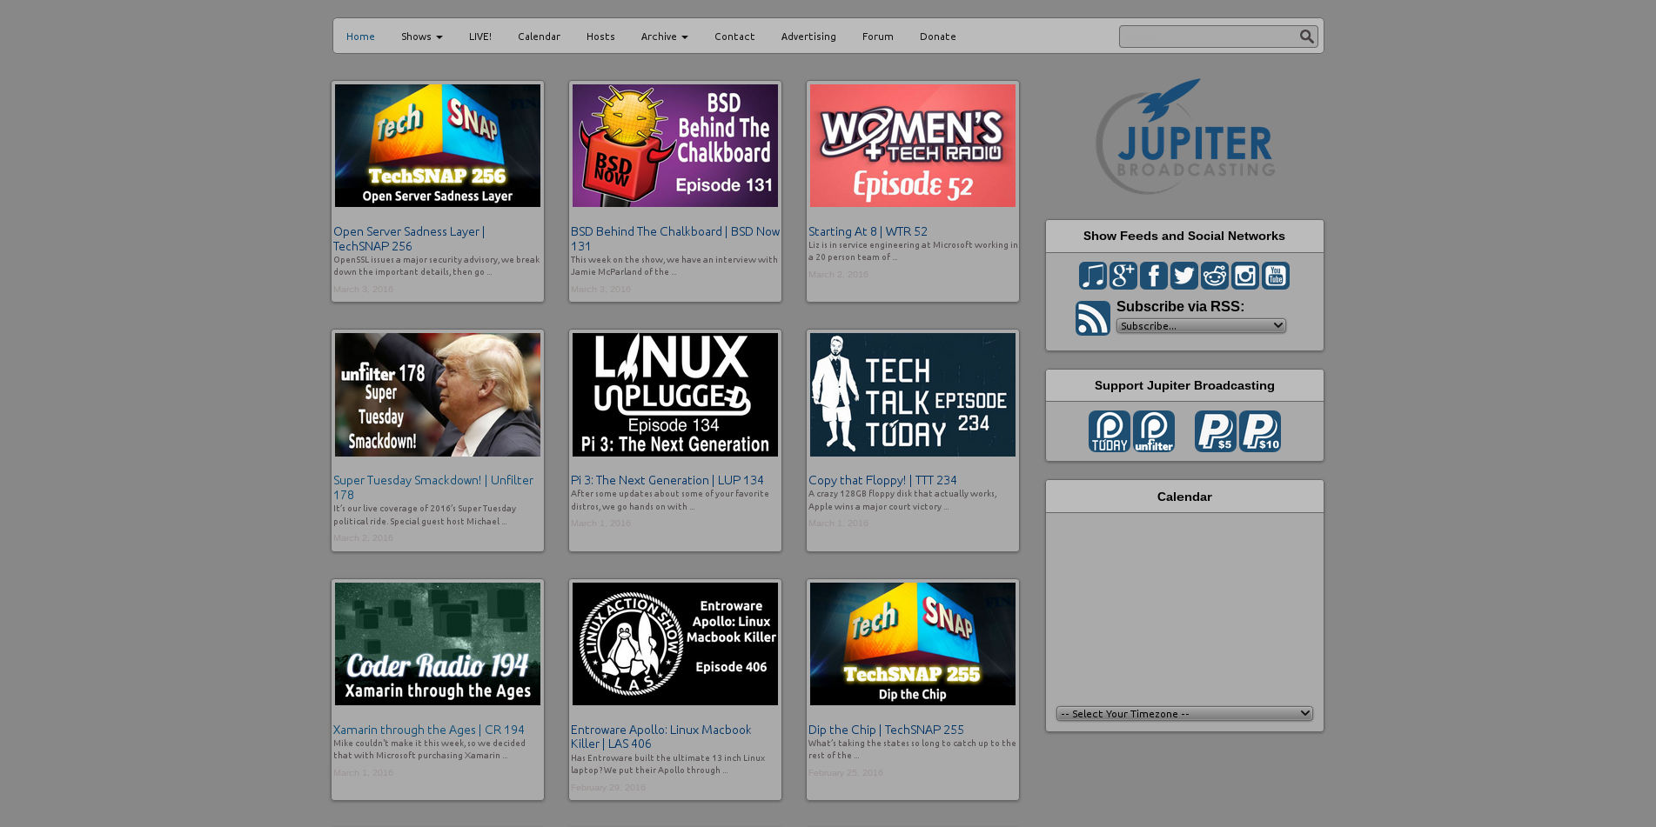Expand the Shows menu
The height and width of the screenshot is (827, 1656).
pos(422,37)
